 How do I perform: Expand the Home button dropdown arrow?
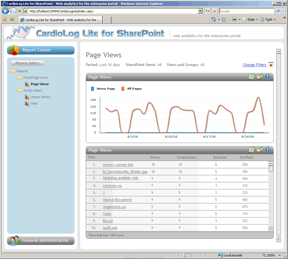pyautogui.click(x=219, y=19)
